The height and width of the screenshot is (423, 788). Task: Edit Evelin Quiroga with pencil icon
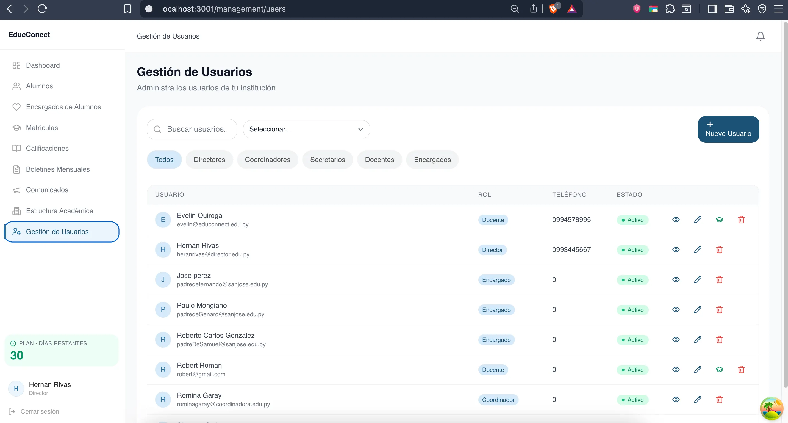click(x=697, y=220)
